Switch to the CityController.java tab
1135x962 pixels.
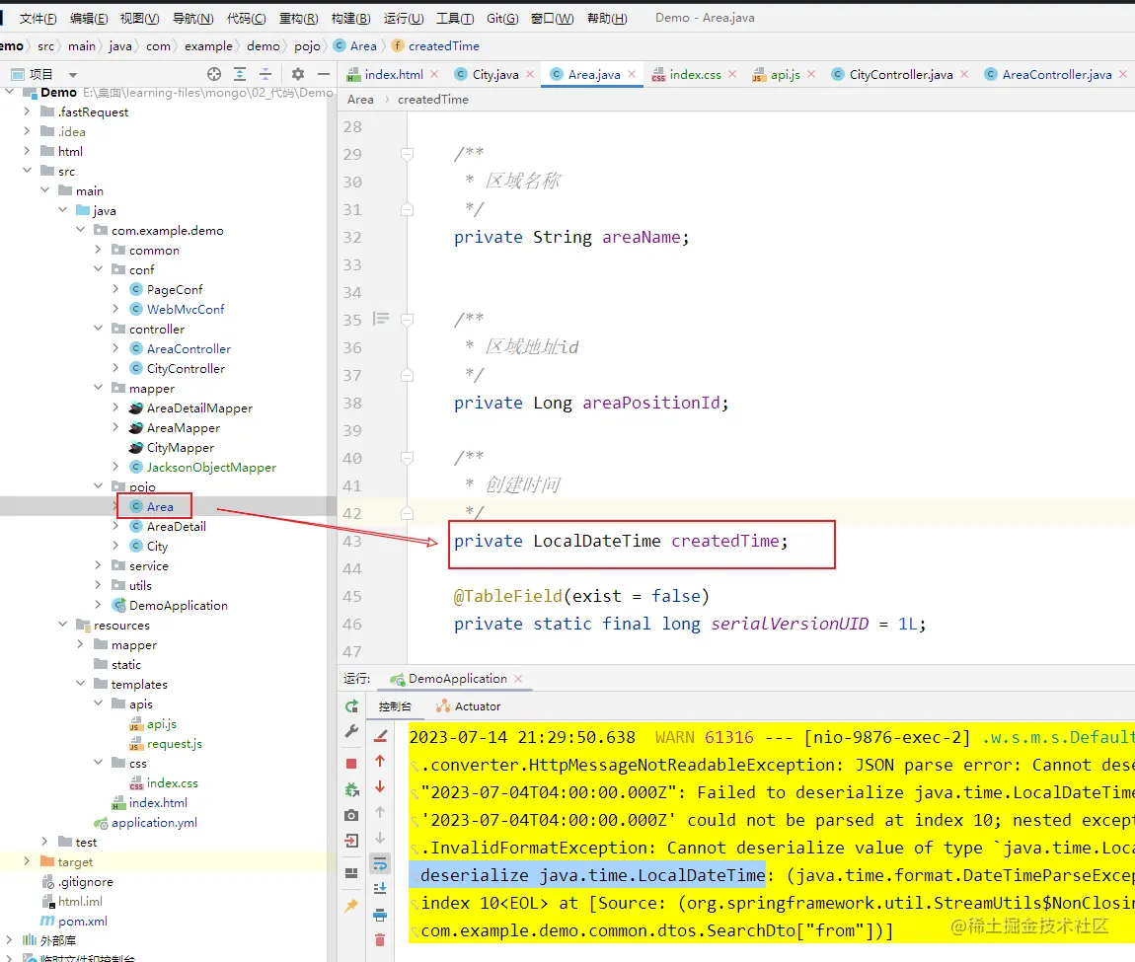click(x=900, y=75)
